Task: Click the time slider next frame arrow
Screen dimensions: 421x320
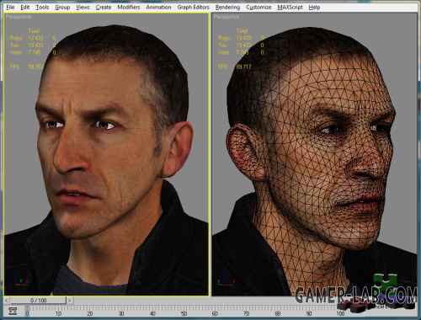Action: [69, 301]
